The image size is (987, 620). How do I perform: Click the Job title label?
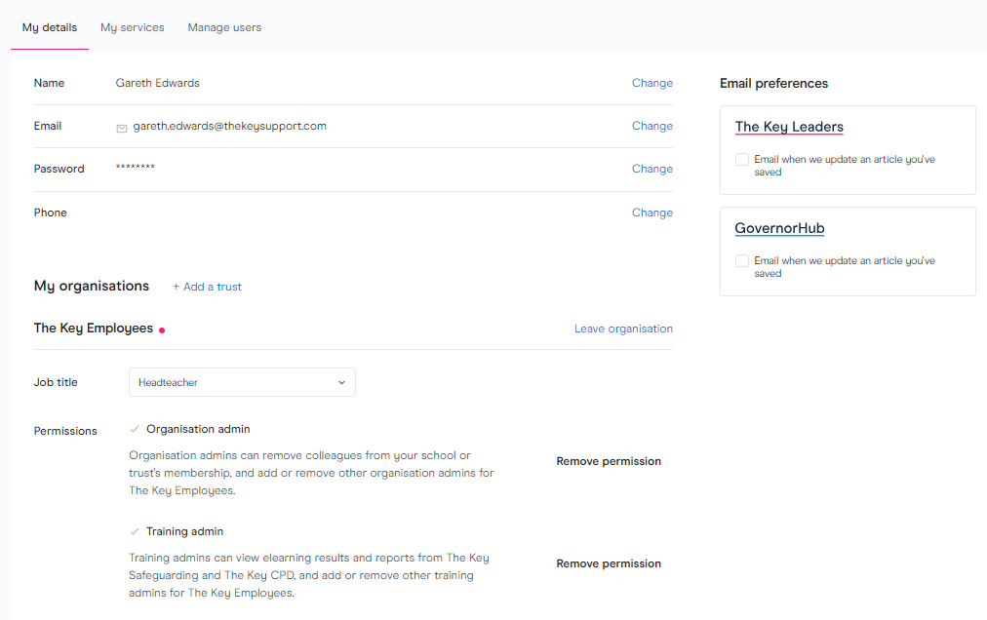click(56, 383)
